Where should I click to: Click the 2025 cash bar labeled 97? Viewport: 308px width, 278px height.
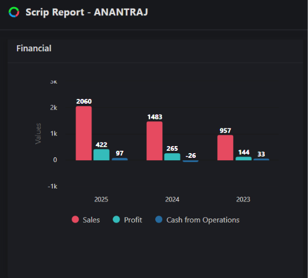pyautogui.click(x=120, y=159)
